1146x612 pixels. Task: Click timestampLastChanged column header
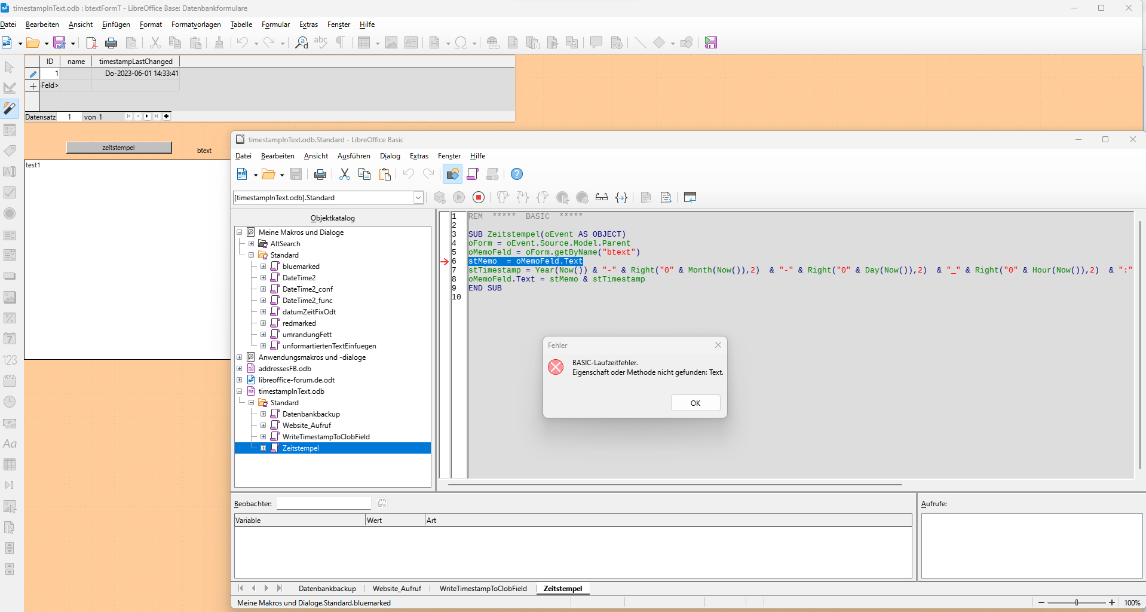tap(136, 62)
